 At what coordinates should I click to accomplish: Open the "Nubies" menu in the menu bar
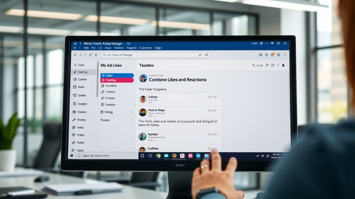pos(119,48)
